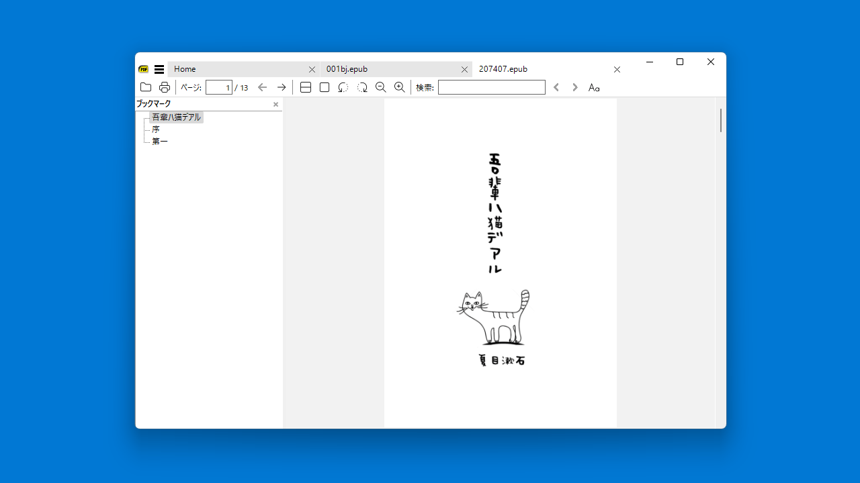Screen dimensions: 860x483
Task: Find previous search match
Action: [x=556, y=87]
